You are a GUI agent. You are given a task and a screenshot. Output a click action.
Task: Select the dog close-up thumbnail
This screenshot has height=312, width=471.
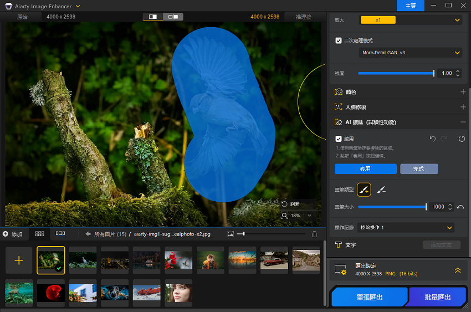(x=115, y=293)
